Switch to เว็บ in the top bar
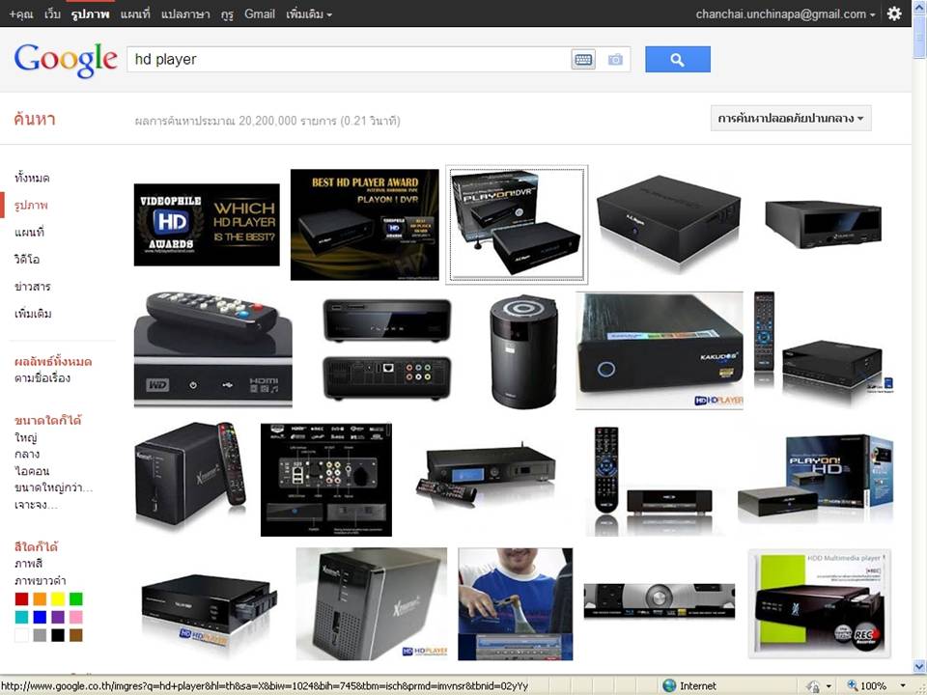The width and height of the screenshot is (927, 695). [52, 14]
